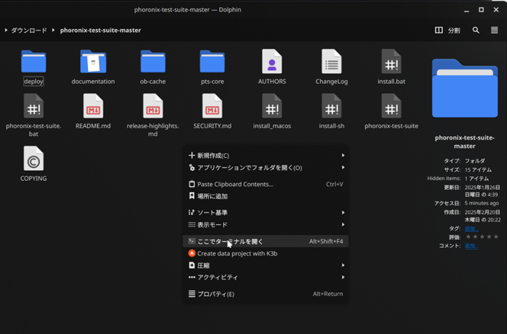Select the pts-core folder icon
The width and height of the screenshot is (507, 334).
(x=212, y=62)
